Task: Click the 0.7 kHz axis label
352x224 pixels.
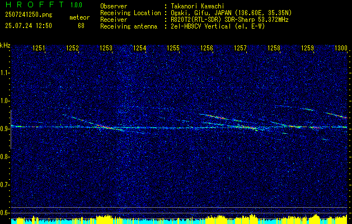Action: pos(4,185)
